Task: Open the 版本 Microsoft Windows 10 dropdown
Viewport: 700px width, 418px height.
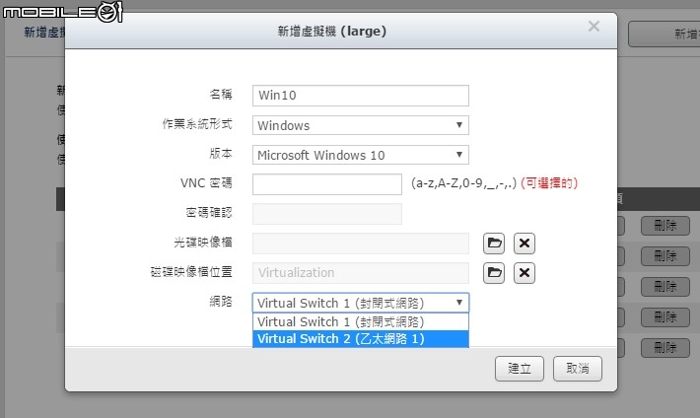Action: [x=360, y=155]
